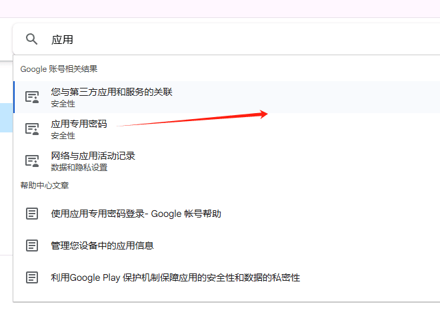This screenshot has width=440, height=330.
Task: Open 网络与应用活动记录 result
Action: (x=227, y=161)
